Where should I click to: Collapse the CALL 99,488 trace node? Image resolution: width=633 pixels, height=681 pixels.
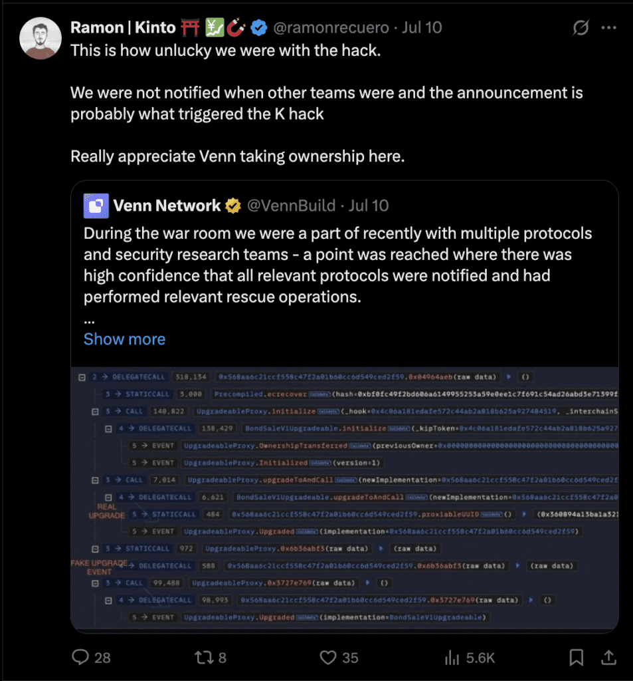click(x=96, y=583)
